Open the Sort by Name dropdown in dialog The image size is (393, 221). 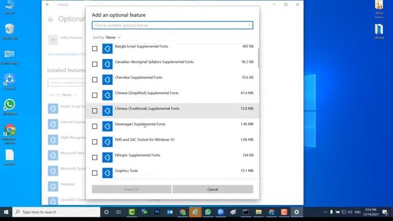pyautogui.click(x=107, y=37)
